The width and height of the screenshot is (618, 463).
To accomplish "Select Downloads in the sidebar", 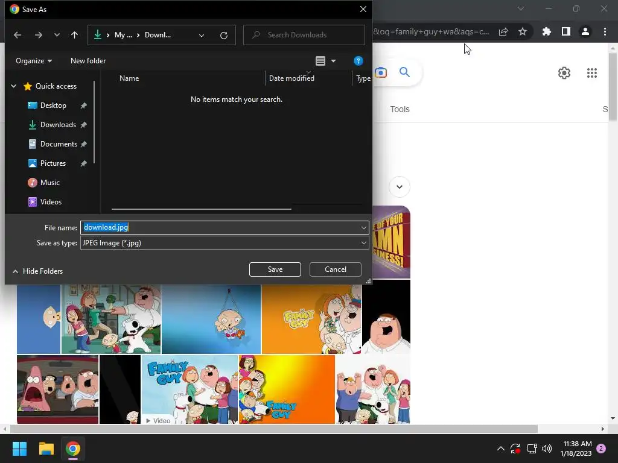I will 58,124.
